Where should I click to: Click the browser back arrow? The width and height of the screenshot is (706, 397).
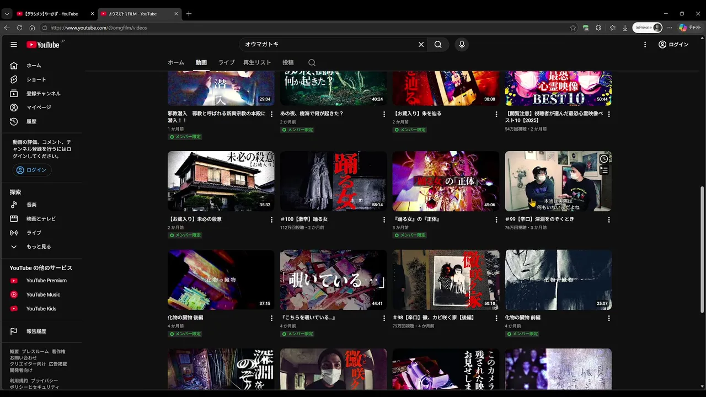7,28
